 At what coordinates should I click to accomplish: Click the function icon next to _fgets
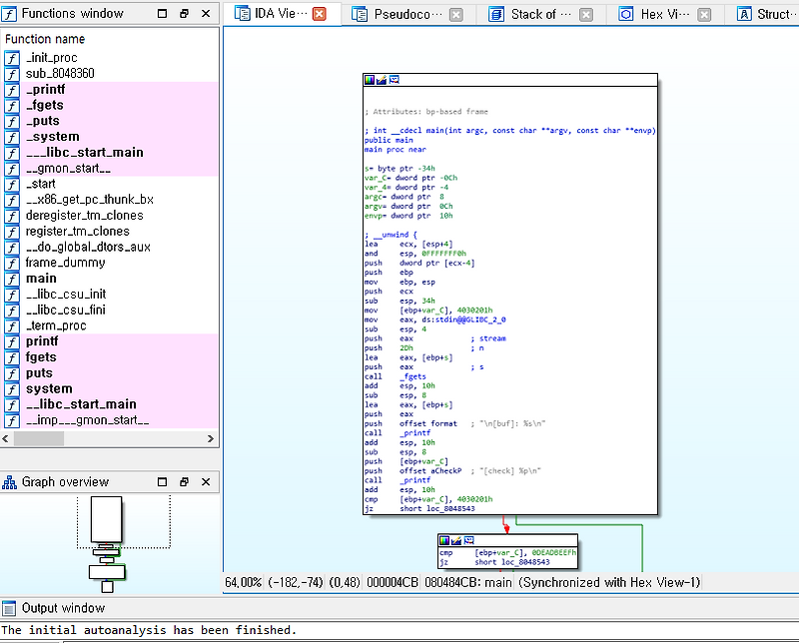coord(12,106)
